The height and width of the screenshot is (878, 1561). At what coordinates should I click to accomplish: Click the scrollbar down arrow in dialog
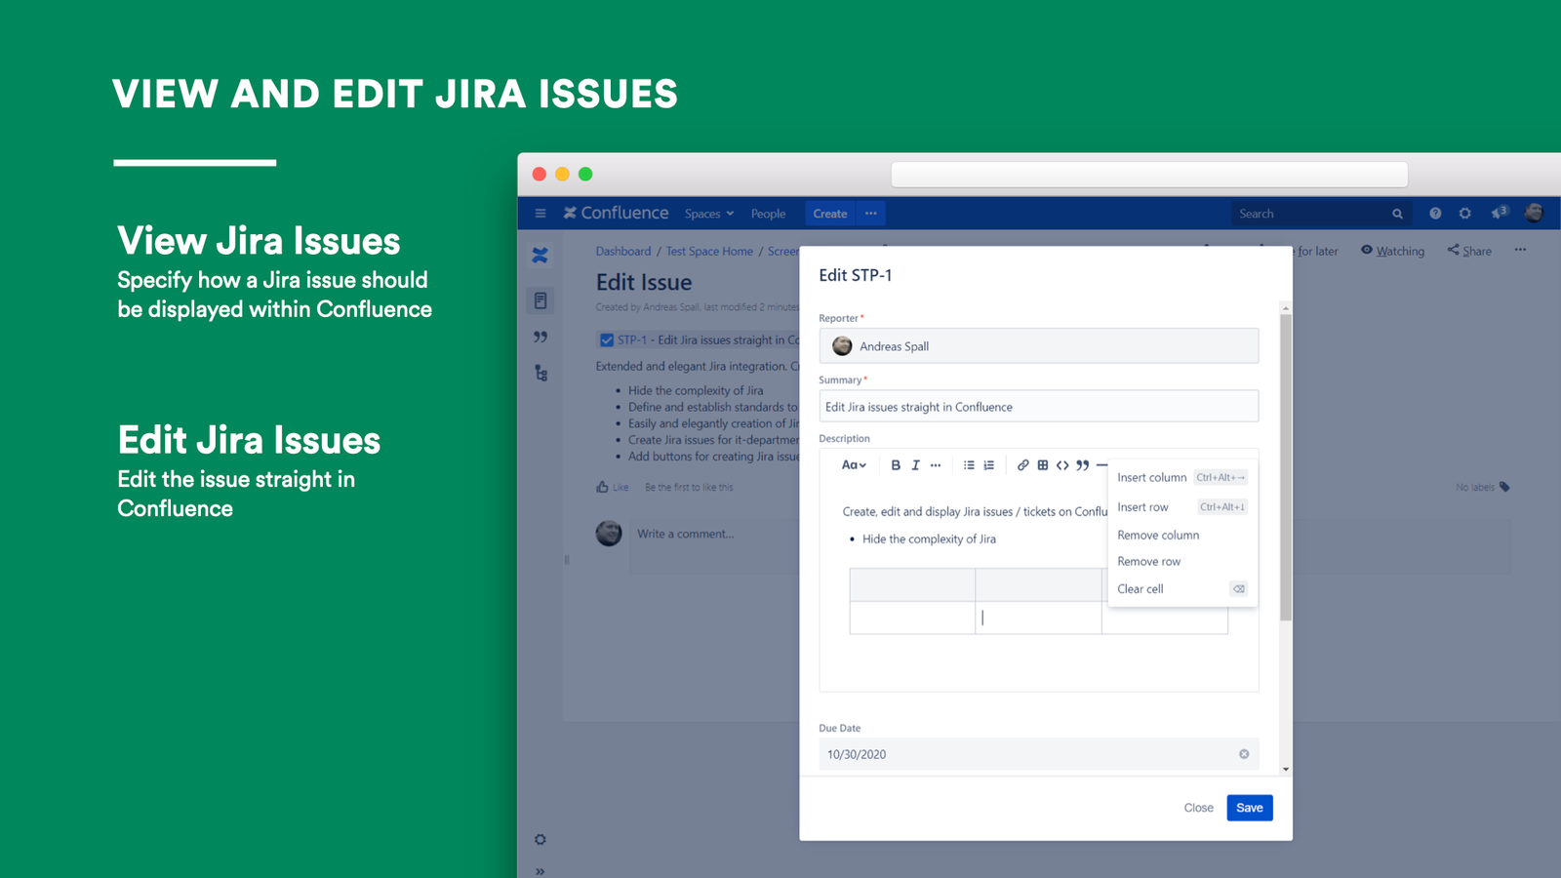[1286, 770]
